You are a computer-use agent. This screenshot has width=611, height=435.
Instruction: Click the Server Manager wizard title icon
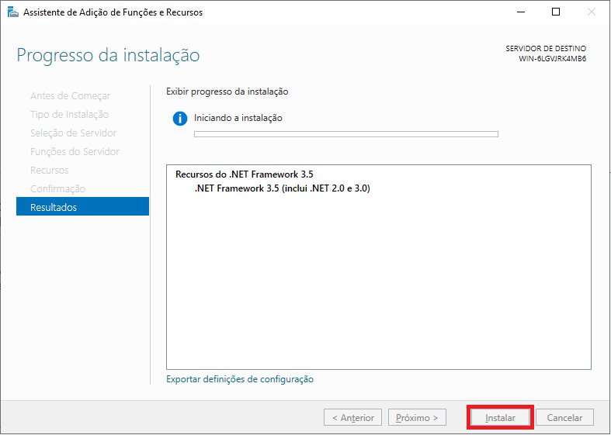click(13, 12)
